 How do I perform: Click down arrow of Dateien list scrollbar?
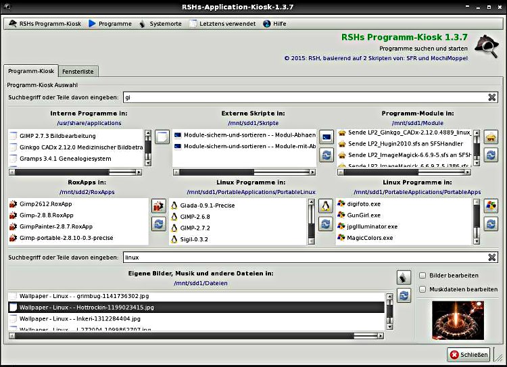(x=389, y=327)
